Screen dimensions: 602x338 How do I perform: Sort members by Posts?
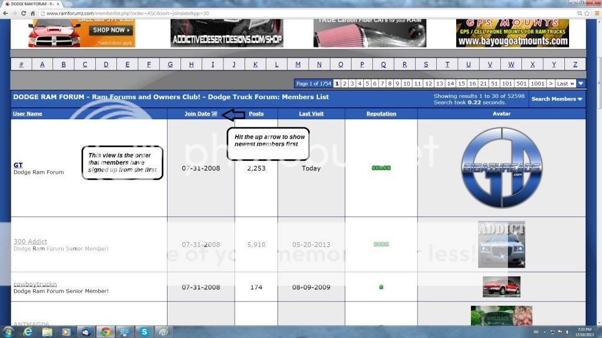point(256,114)
